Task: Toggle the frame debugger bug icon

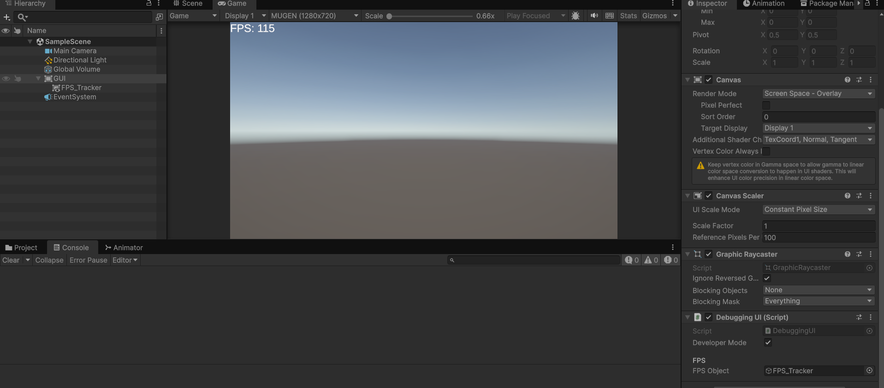Action: tap(575, 16)
